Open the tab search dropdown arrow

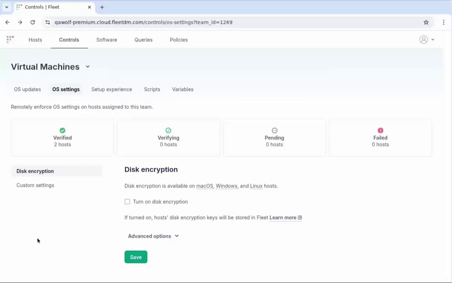click(x=6, y=7)
